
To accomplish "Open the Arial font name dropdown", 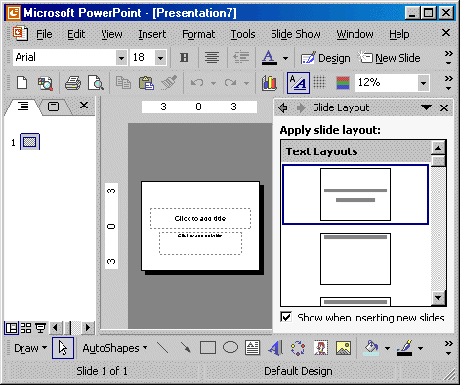I will coord(121,58).
